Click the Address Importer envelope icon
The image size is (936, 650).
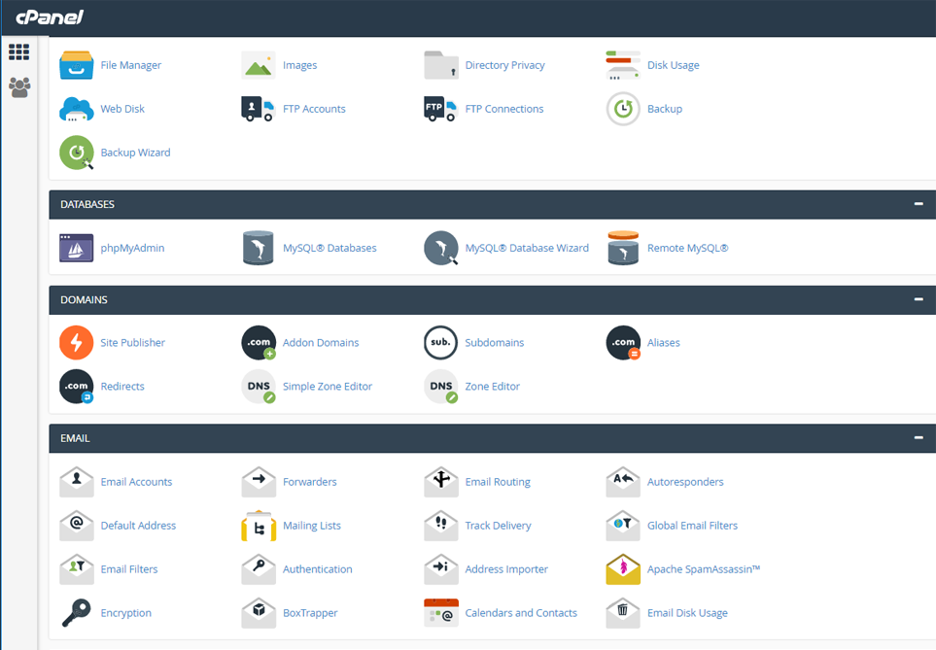(x=441, y=568)
